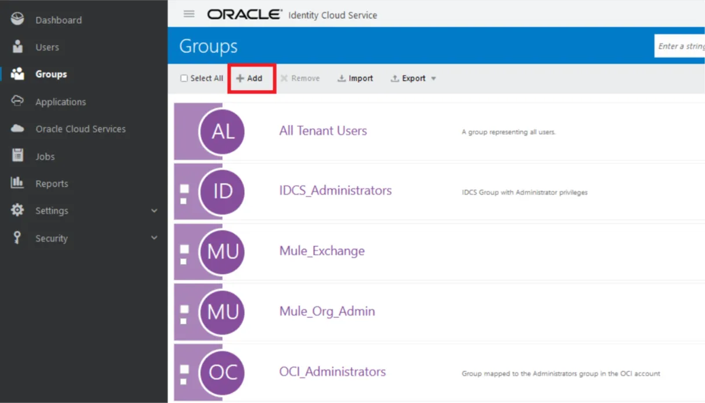Click the Remove button in toolbar
The height and width of the screenshot is (403, 705).
[300, 78]
